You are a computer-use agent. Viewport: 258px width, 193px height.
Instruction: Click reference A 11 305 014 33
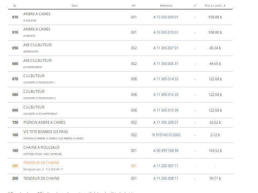166,79
